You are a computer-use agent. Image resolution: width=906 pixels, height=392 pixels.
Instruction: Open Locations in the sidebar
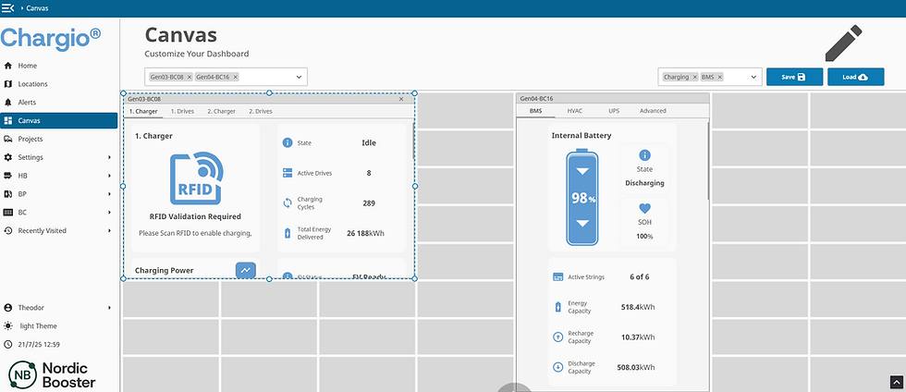59,84
